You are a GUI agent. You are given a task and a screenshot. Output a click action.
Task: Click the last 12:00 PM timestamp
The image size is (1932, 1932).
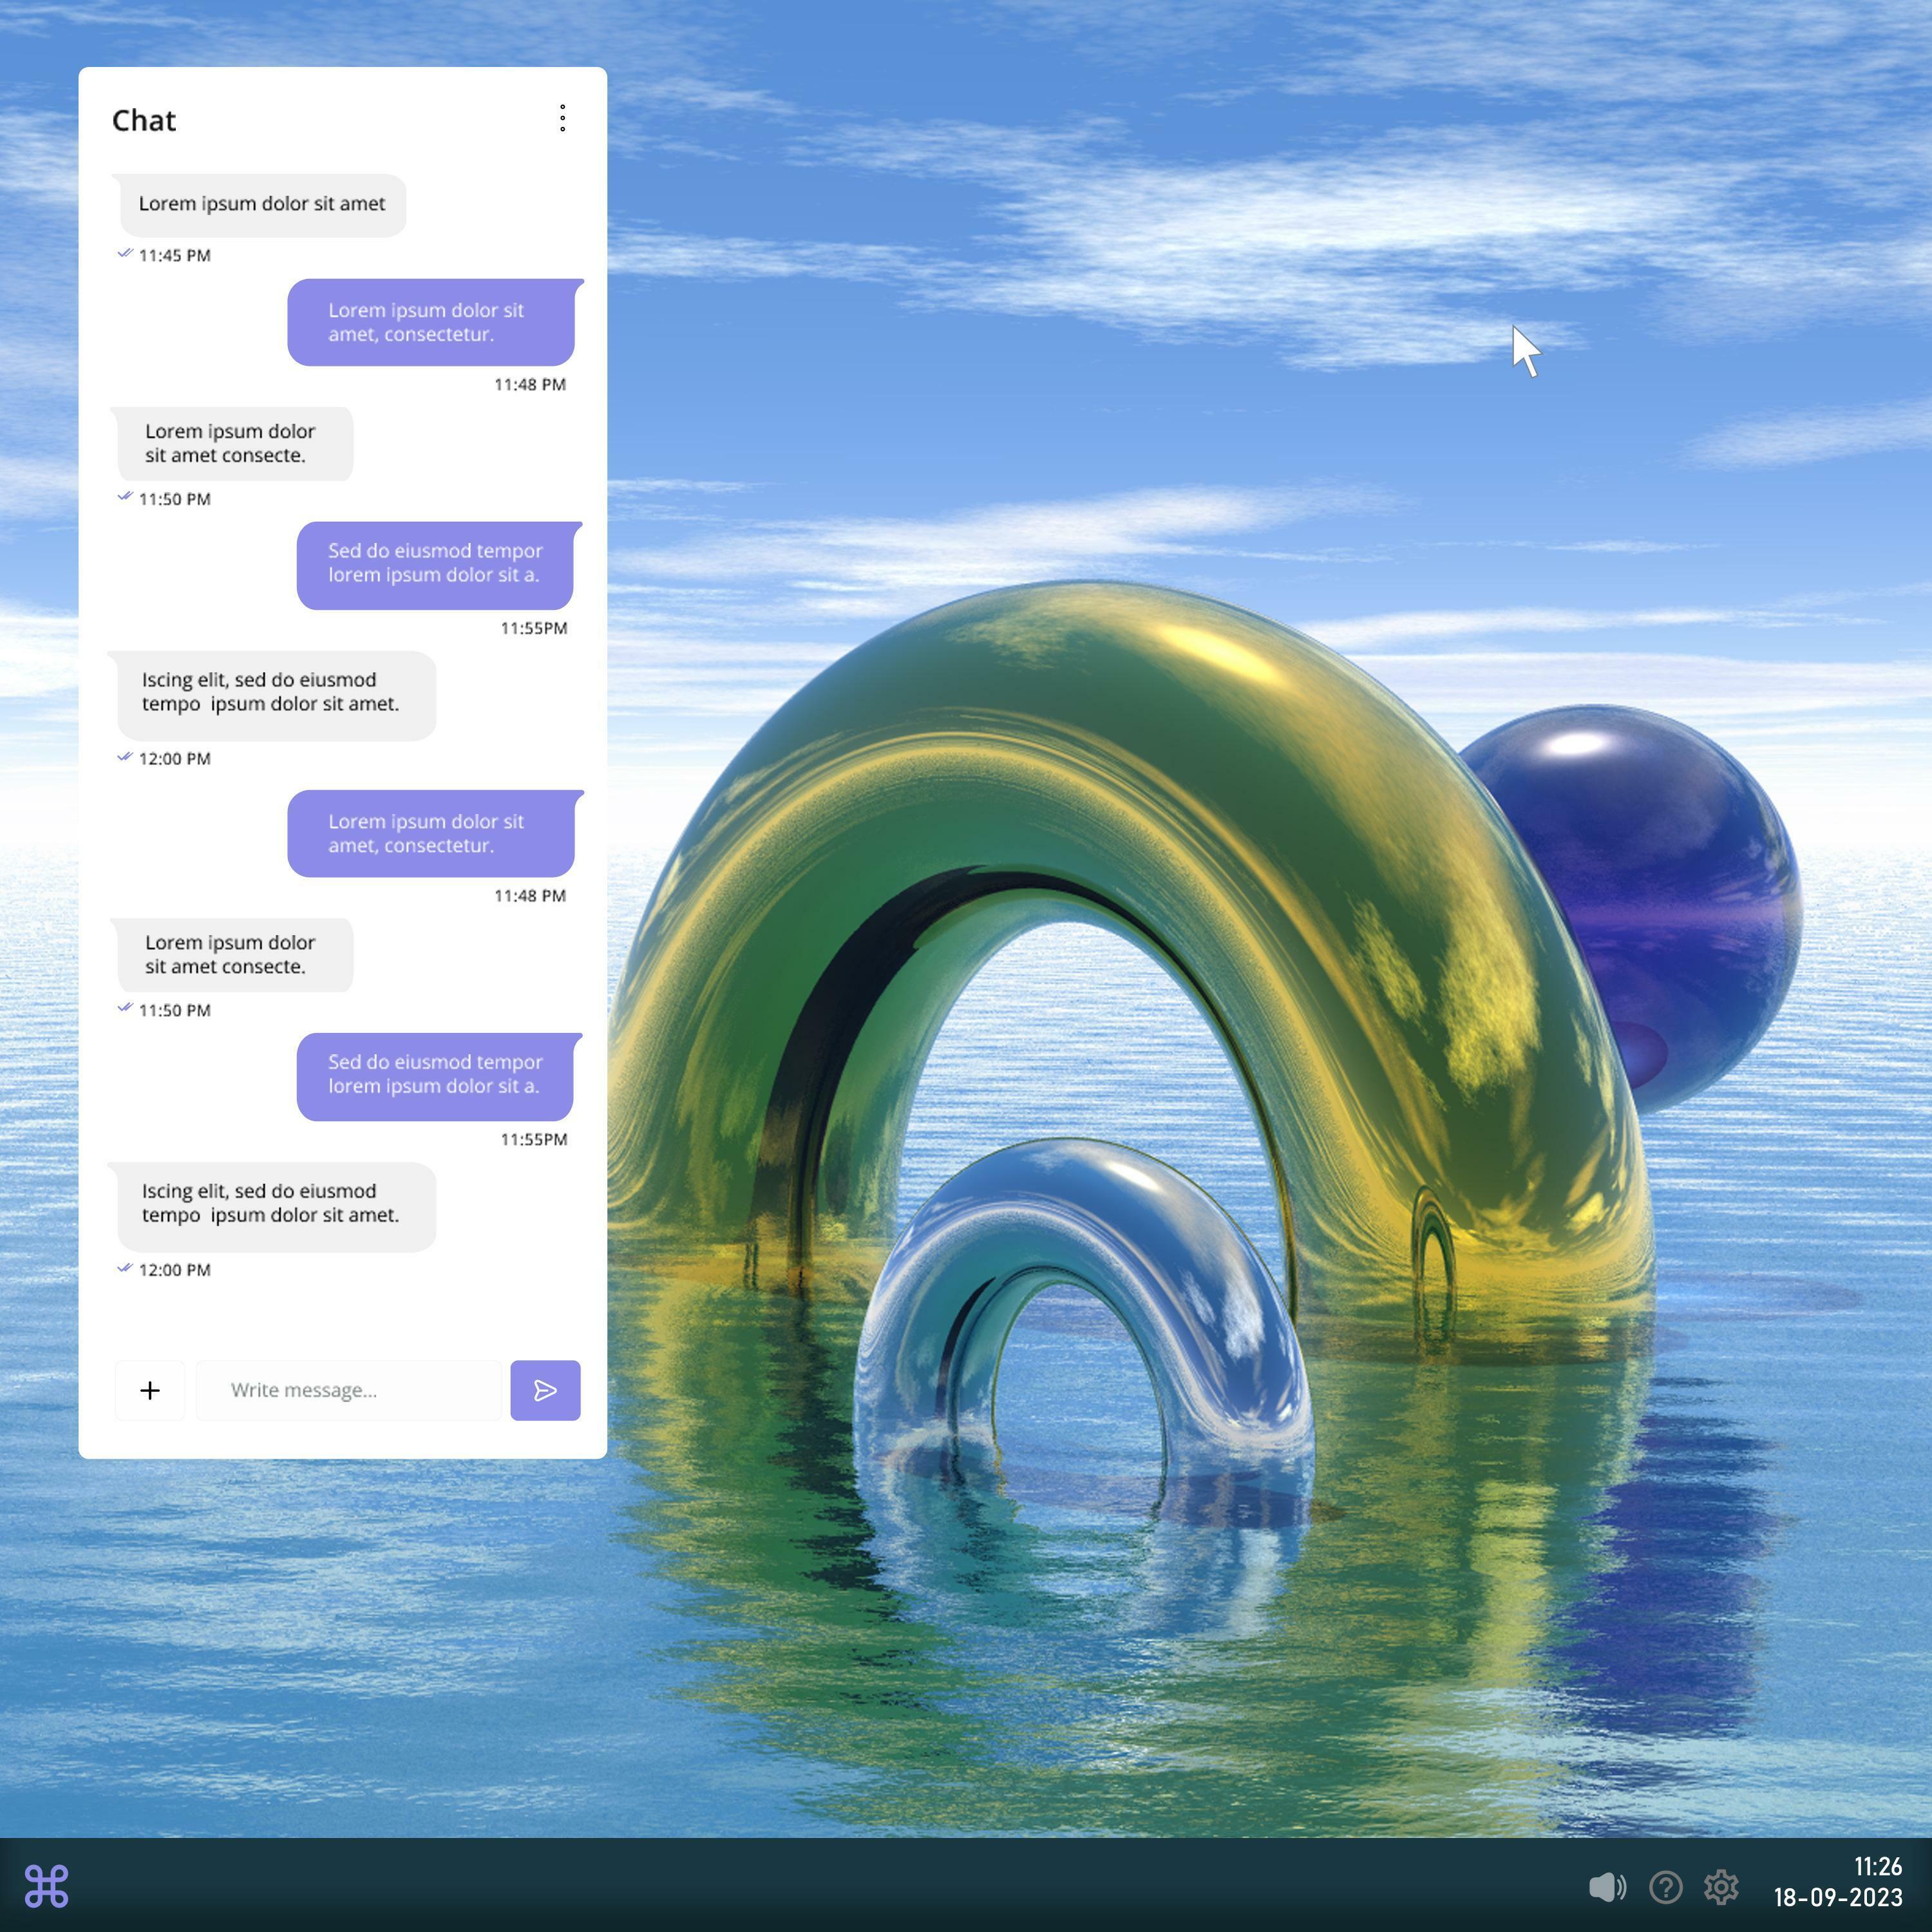point(174,1270)
